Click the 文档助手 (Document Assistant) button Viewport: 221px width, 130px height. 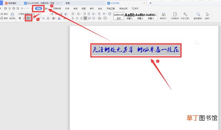click(175, 16)
